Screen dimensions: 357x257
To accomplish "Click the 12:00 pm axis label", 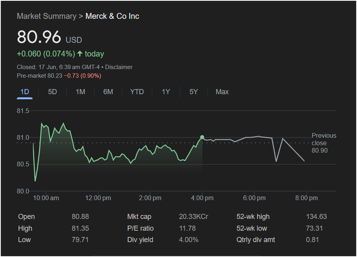I will coord(98,198).
